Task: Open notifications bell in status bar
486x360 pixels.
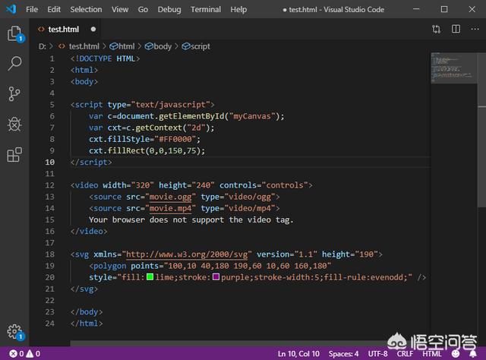Action: coord(473,353)
